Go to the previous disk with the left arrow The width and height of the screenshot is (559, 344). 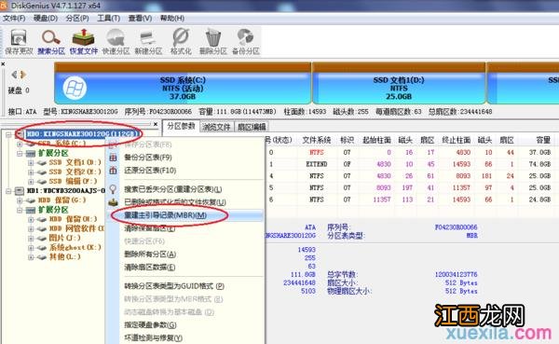(x=14, y=75)
